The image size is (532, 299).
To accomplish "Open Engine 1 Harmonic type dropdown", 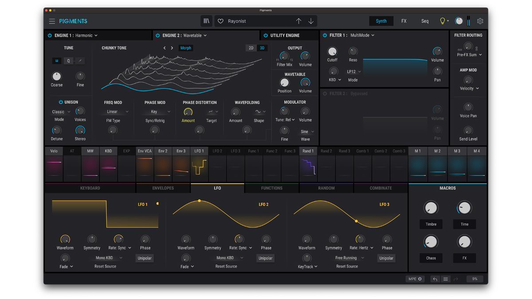I will coord(86,35).
